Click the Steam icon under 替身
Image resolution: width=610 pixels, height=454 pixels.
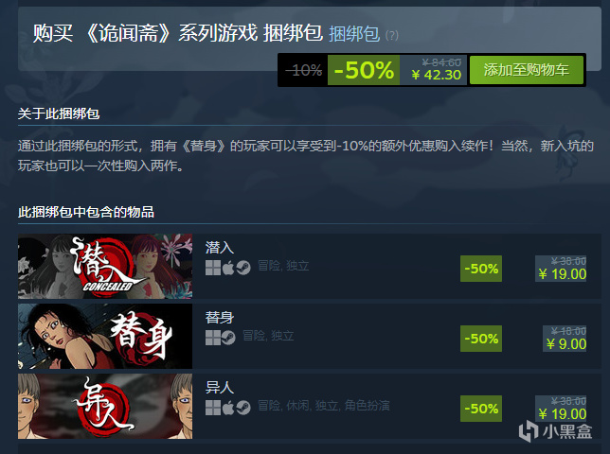[x=228, y=338]
